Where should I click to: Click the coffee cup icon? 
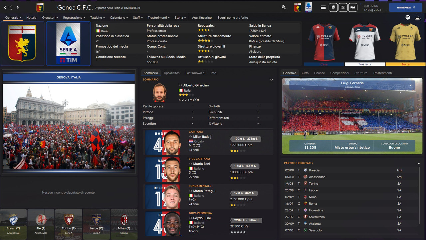pos(418,17)
